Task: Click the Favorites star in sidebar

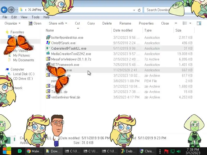Action: pos(7,32)
